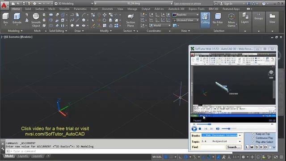Toggle polar tracking in status bar
Image resolution: width=286 pixels, height=161 pixels.
pyautogui.click(x=186, y=157)
